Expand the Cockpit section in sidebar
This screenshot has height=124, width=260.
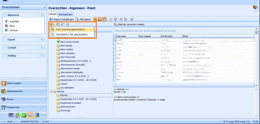[24, 48]
